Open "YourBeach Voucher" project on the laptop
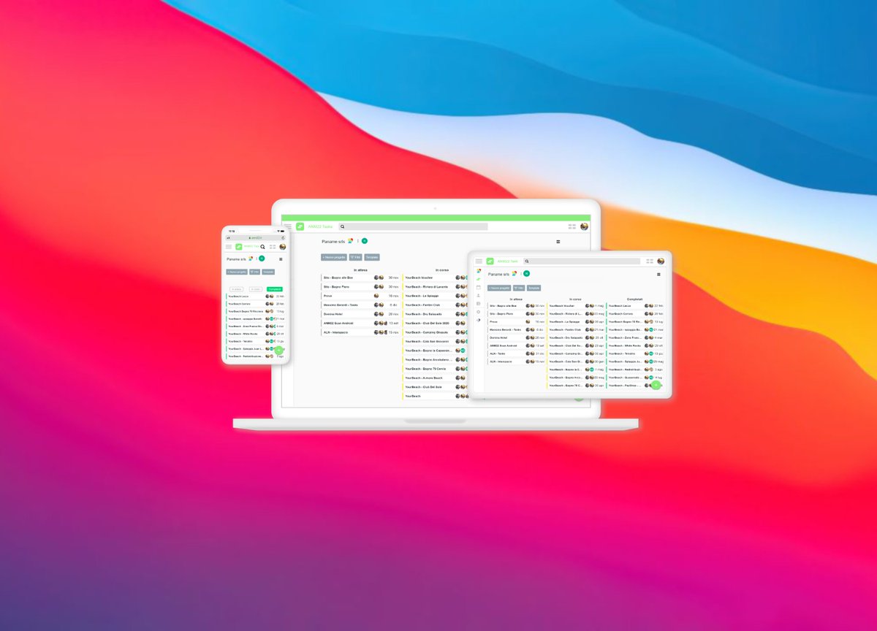The height and width of the screenshot is (631, 877). tap(435, 278)
